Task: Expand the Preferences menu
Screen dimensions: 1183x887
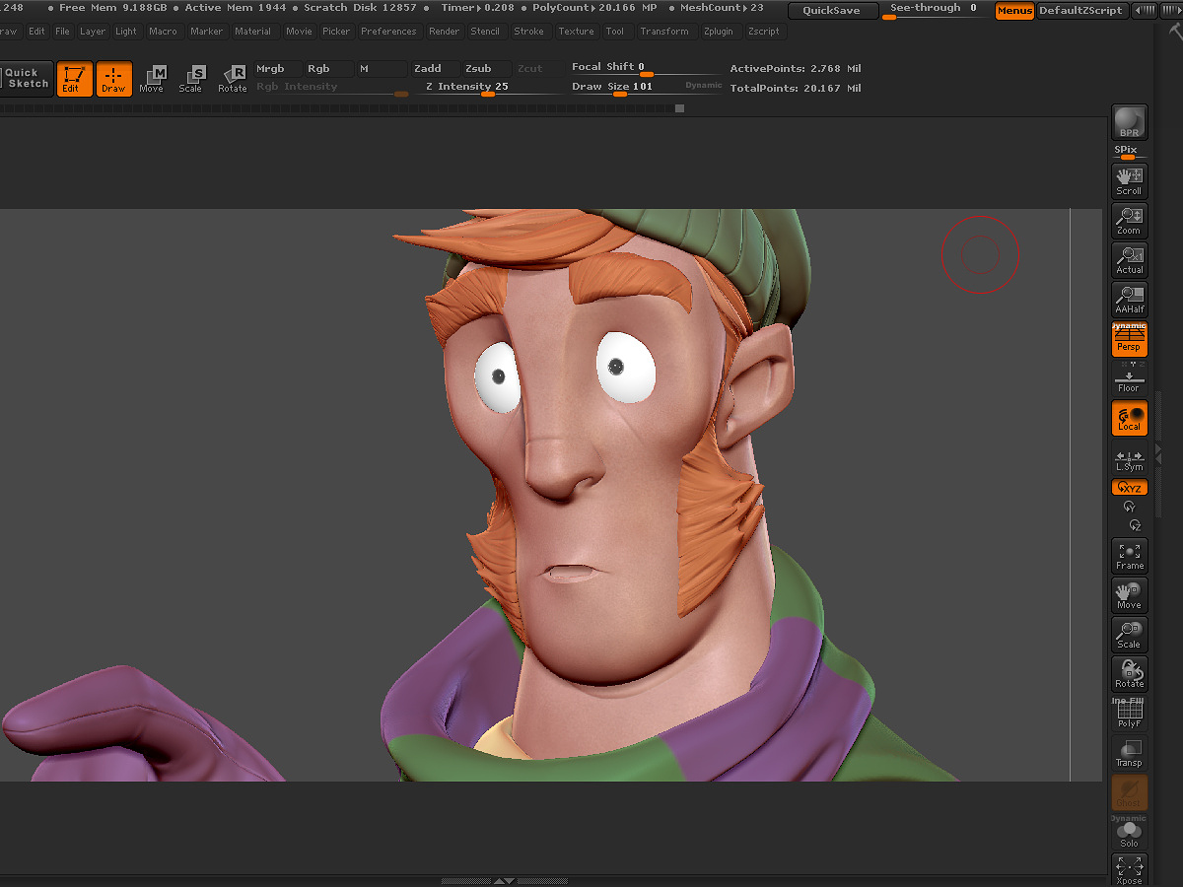Action: 388,32
